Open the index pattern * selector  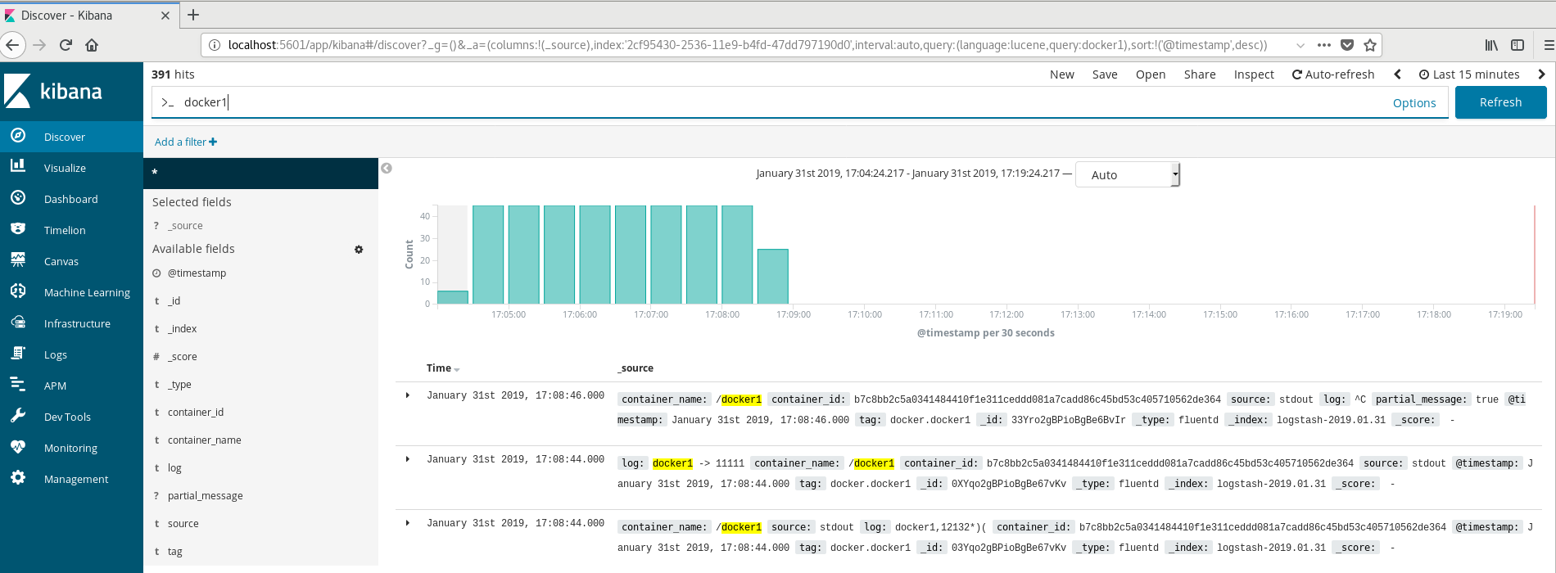click(260, 174)
